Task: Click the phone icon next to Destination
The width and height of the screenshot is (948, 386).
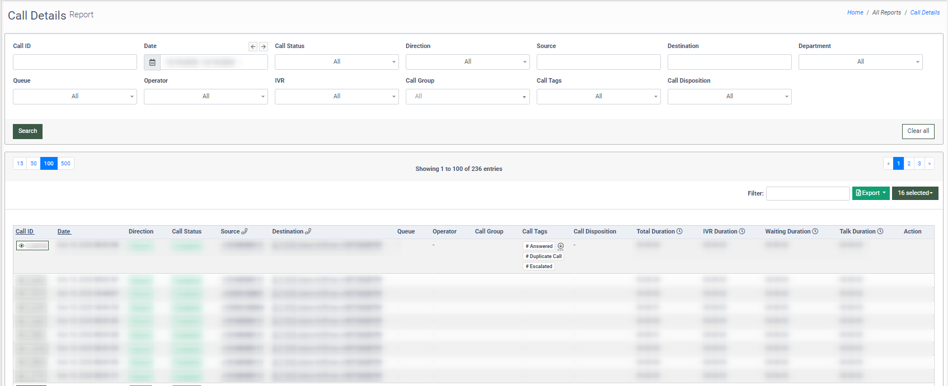Action: pos(308,231)
